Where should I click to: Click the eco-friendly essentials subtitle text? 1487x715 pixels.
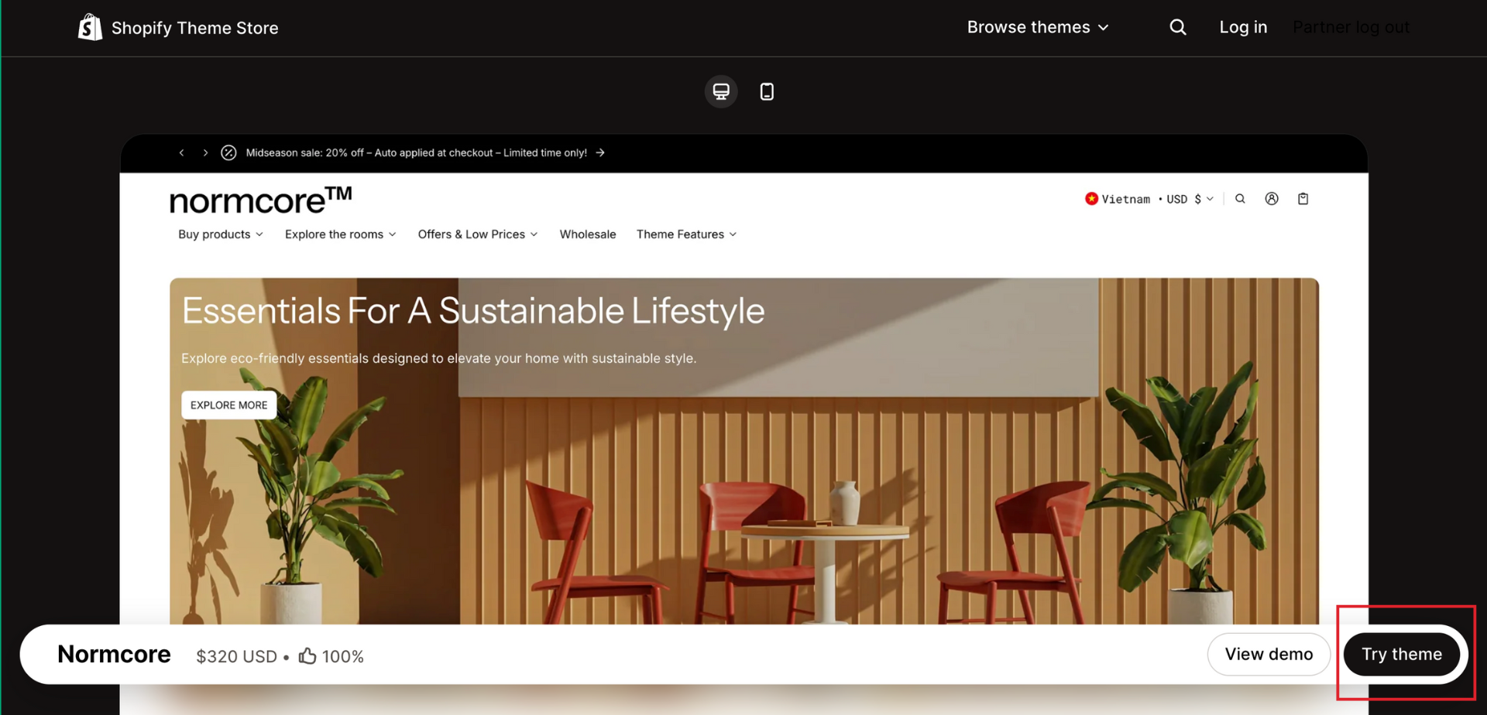tap(439, 358)
